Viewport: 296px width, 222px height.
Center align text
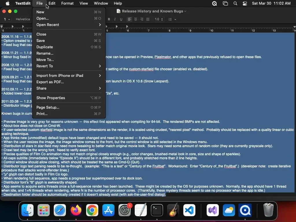136,19
